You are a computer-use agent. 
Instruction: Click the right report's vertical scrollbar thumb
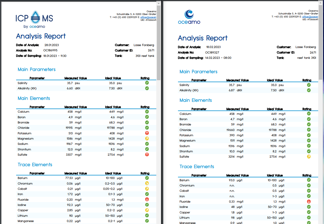coord(320,43)
